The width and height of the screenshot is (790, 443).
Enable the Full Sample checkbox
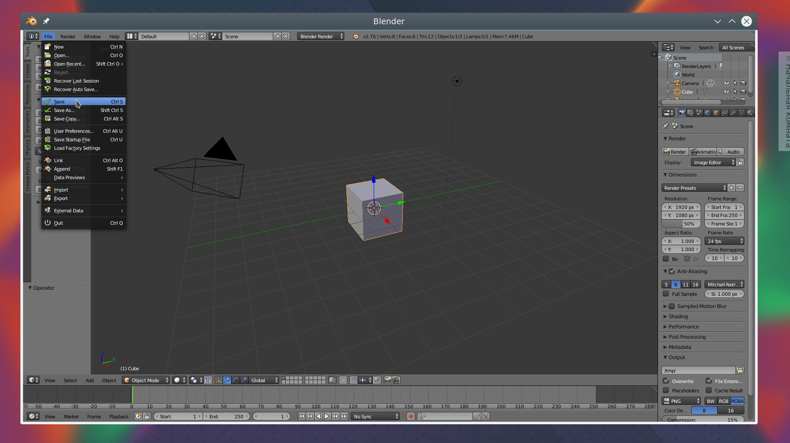click(x=666, y=294)
